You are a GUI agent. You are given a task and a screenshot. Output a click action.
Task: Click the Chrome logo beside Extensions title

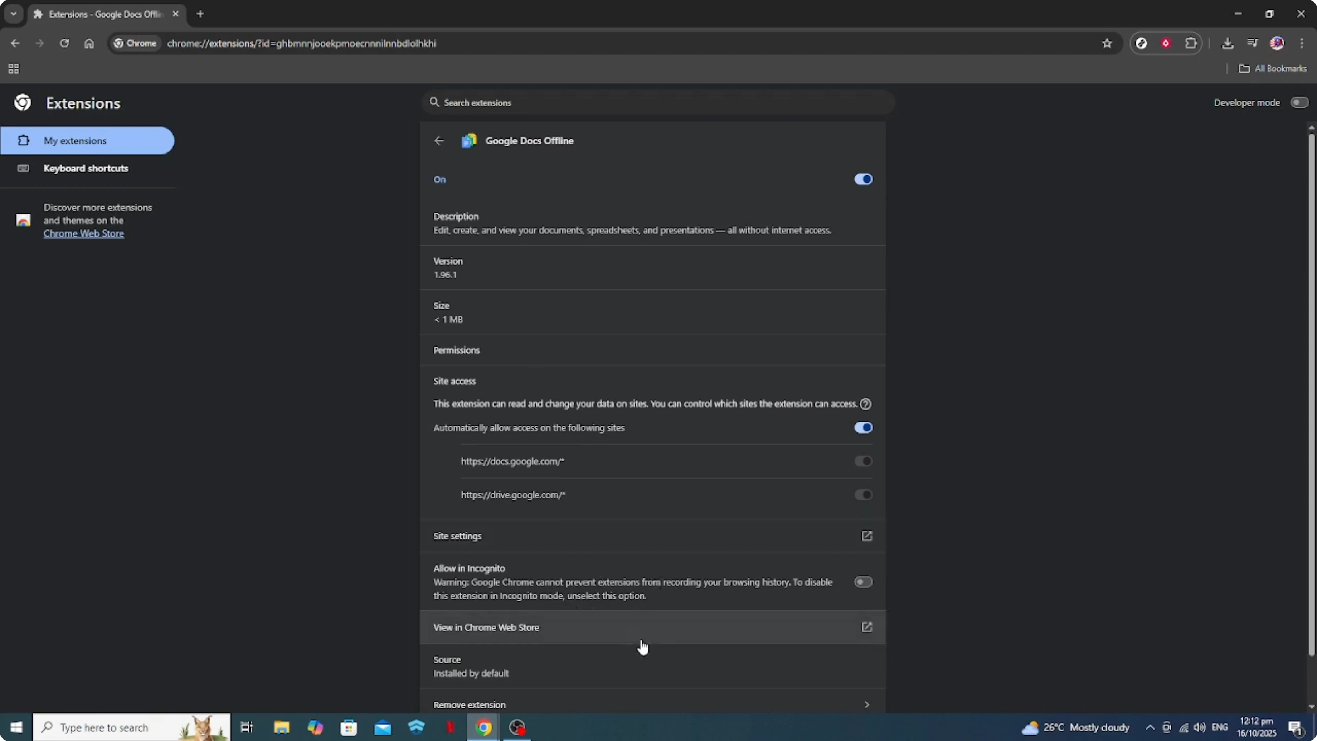(x=23, y=103)
